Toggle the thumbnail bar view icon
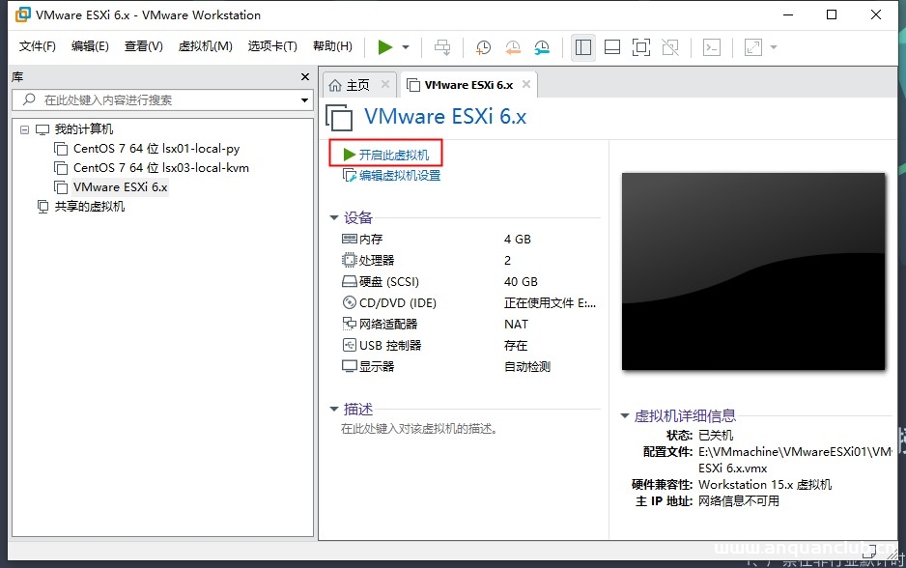906x568 pixels. [x=610, y=46]
